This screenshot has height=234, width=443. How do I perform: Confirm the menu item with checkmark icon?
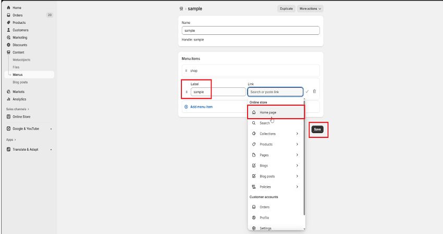point(307,92)
